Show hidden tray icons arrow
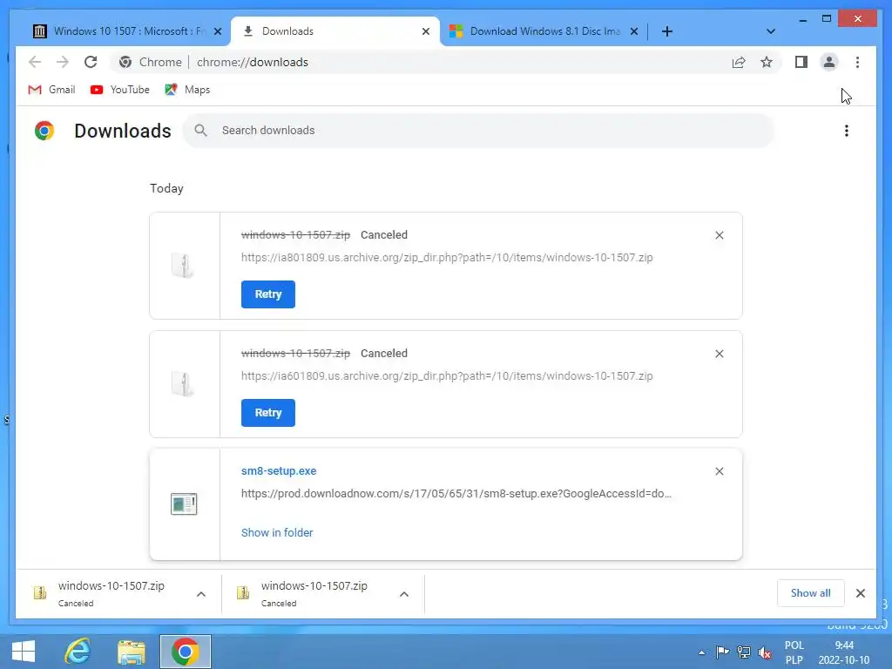The image size is (892, 669). (x=701, y=652)
